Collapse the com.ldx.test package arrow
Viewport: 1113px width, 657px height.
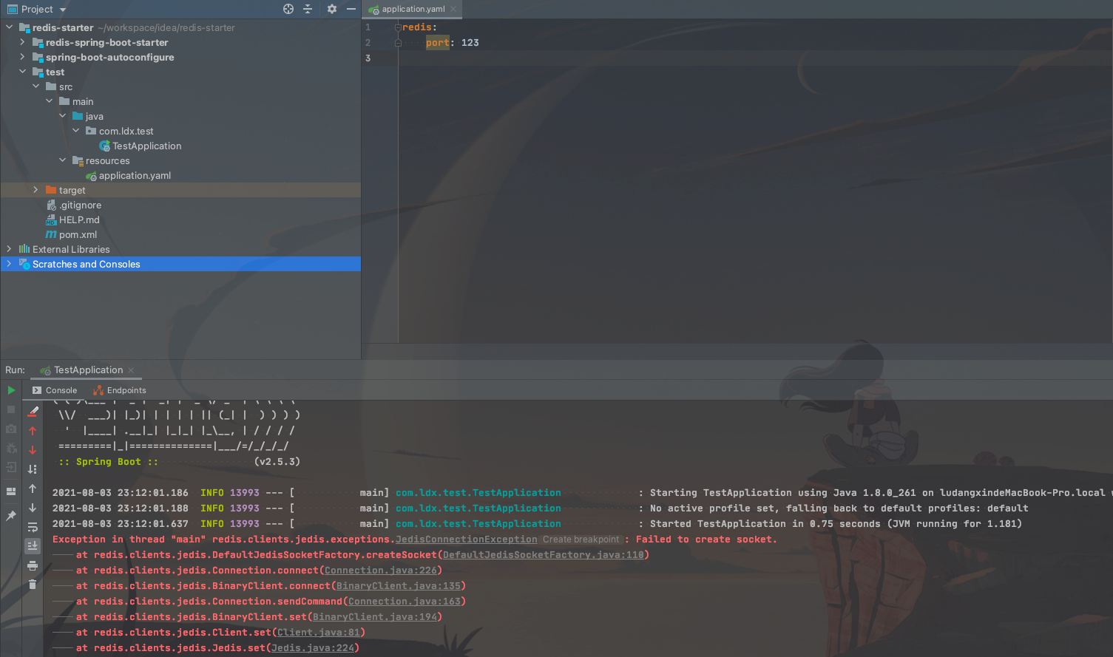75,131
